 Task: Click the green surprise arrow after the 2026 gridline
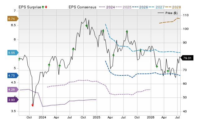(x=157, y=66)
